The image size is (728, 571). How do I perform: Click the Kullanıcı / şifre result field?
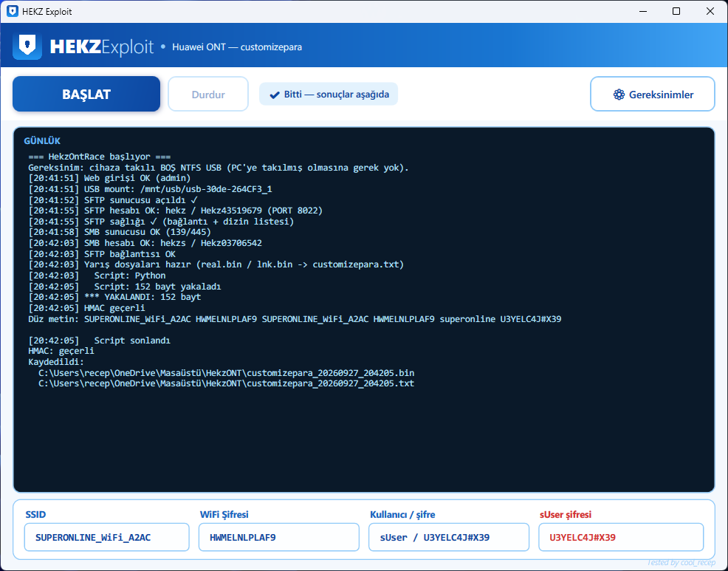[x=449, y=537]
